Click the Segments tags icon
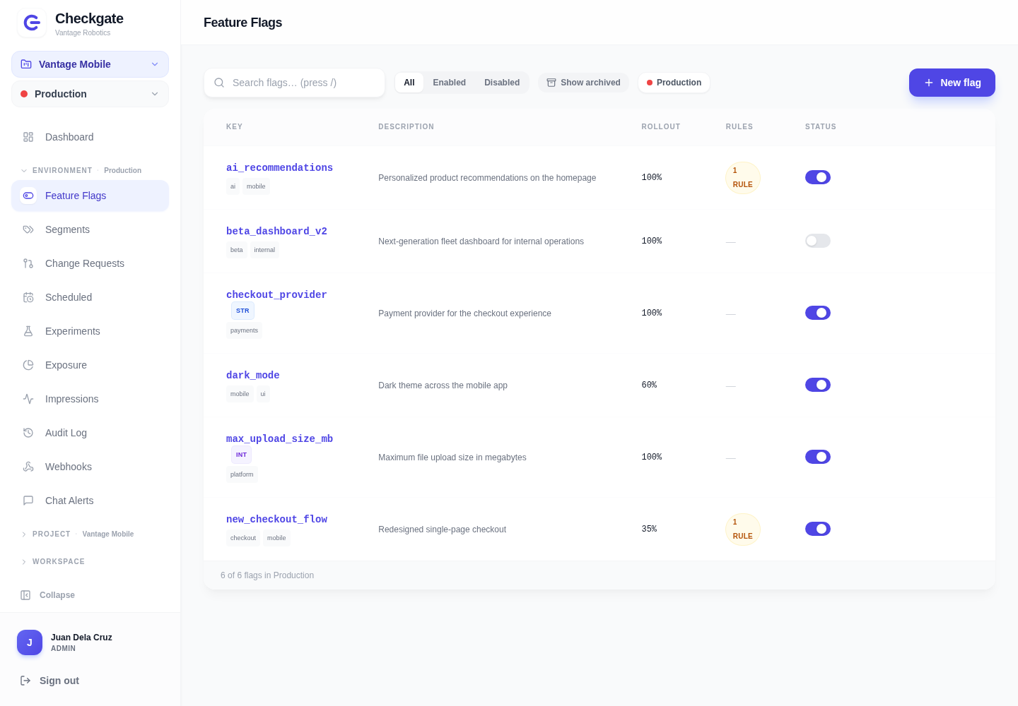1018x706 pixels. point(28,229)
